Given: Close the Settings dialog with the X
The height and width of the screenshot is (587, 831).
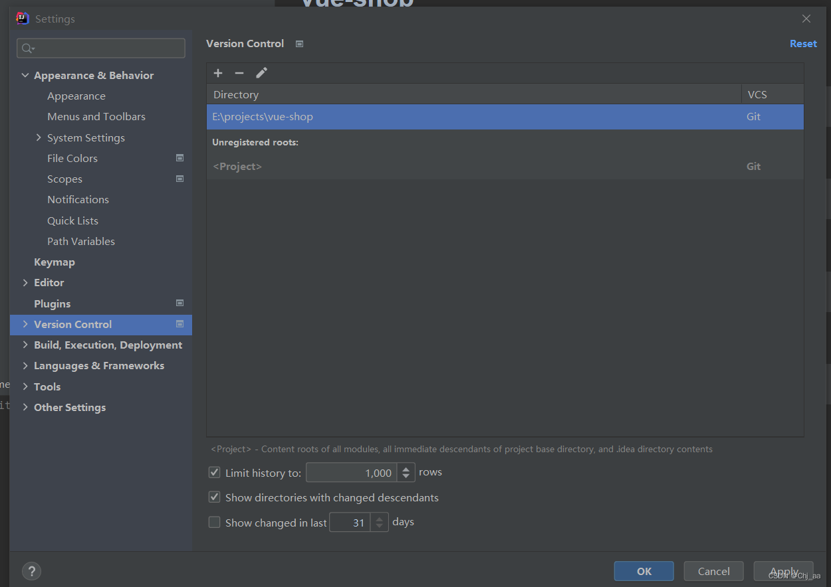Looking at the screenshot, I should [806, 19].
